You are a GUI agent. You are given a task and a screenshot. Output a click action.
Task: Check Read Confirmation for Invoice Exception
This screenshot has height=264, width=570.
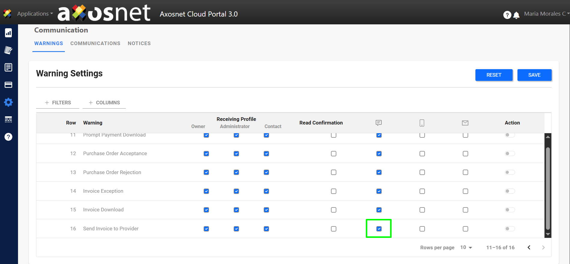333,191
